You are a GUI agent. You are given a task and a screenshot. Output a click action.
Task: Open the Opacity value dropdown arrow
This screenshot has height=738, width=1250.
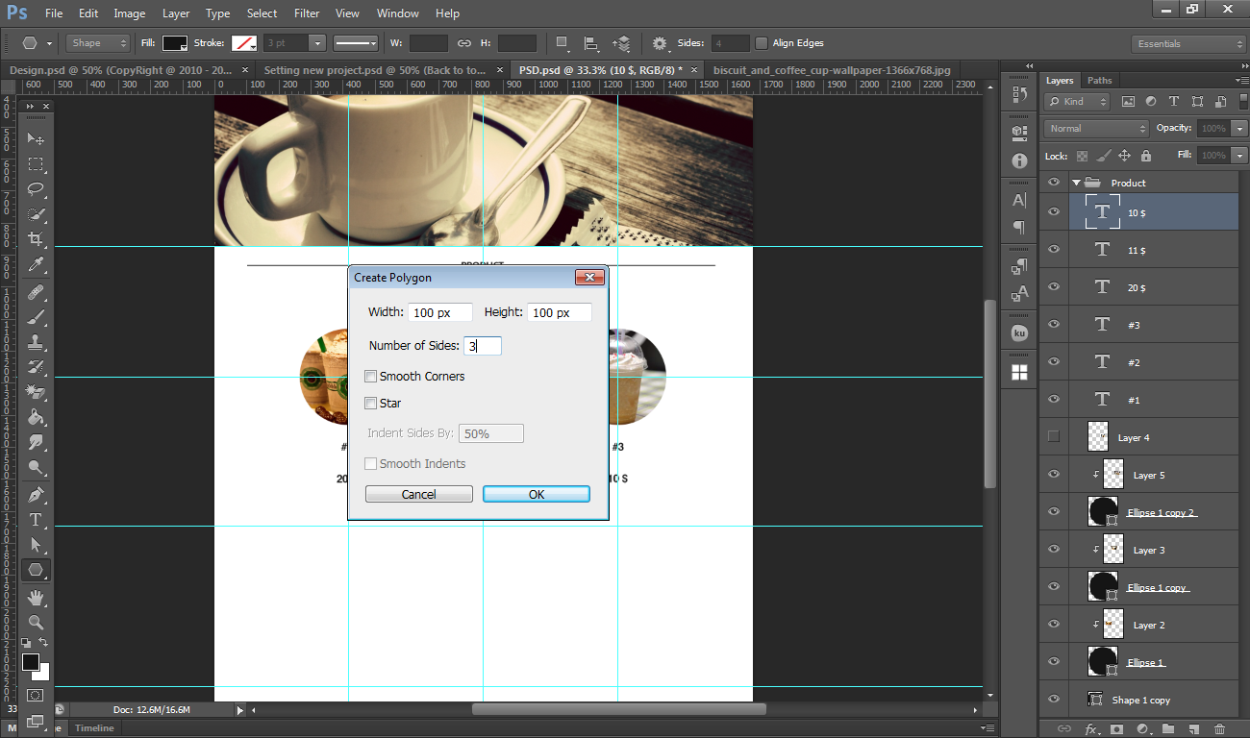pyautogui.click(x=1239, y=128)
